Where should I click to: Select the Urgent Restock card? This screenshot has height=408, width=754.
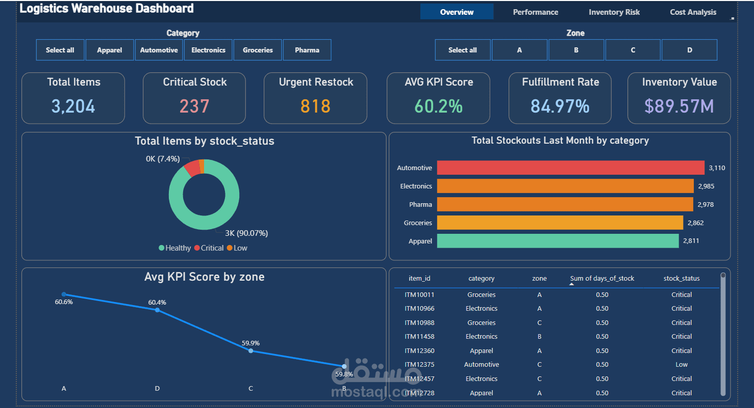pyautogui.click(x=315, y=98)
